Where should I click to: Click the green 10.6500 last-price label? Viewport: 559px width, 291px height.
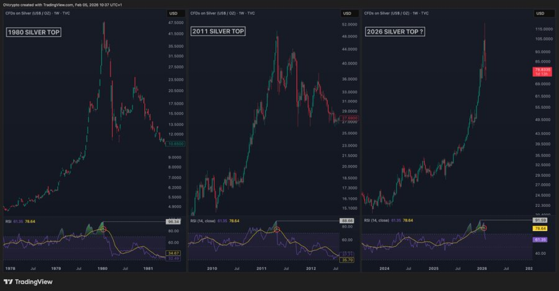[x=176, y=144]
